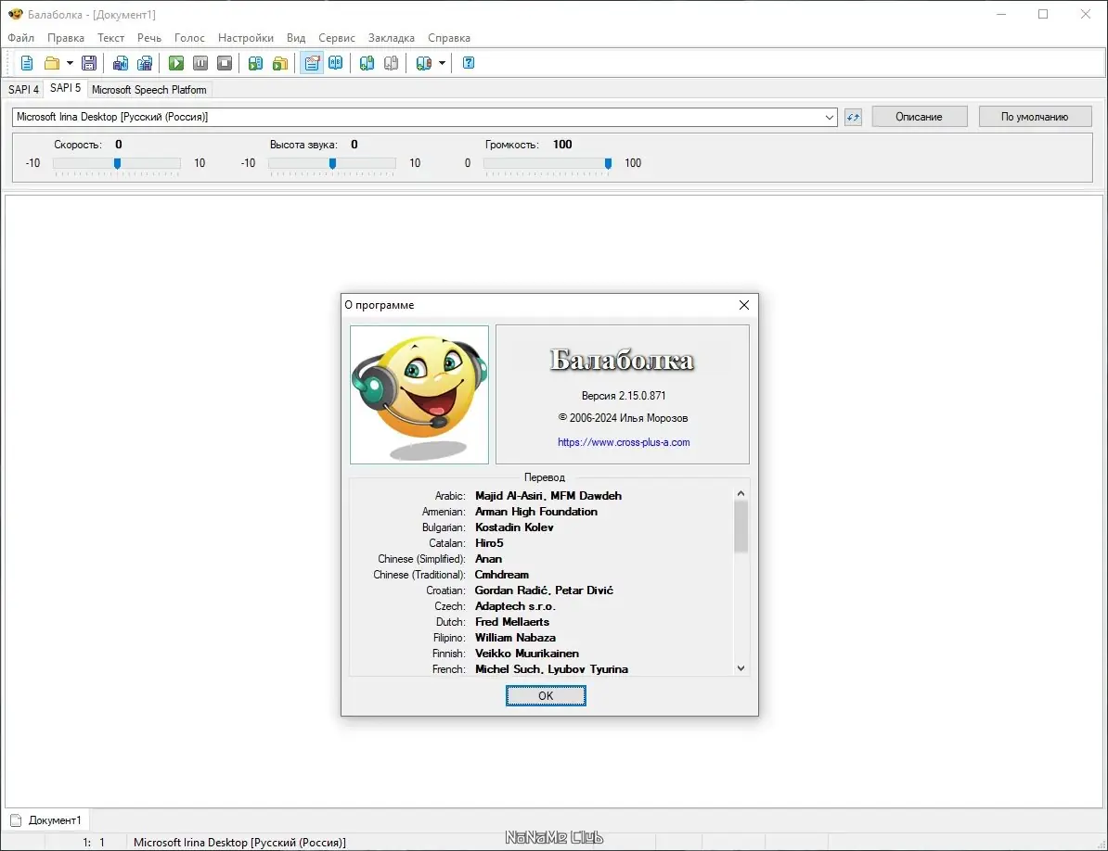Click the Описание button
1108x851 pixels.
(919, 117)
